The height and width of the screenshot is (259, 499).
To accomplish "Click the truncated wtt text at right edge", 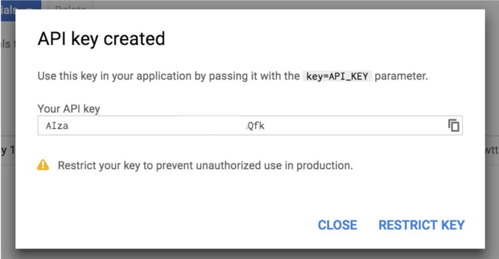I will pyautogui.click(x=492, y=150).
